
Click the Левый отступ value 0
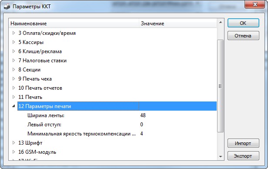click(x=141, y=125)
